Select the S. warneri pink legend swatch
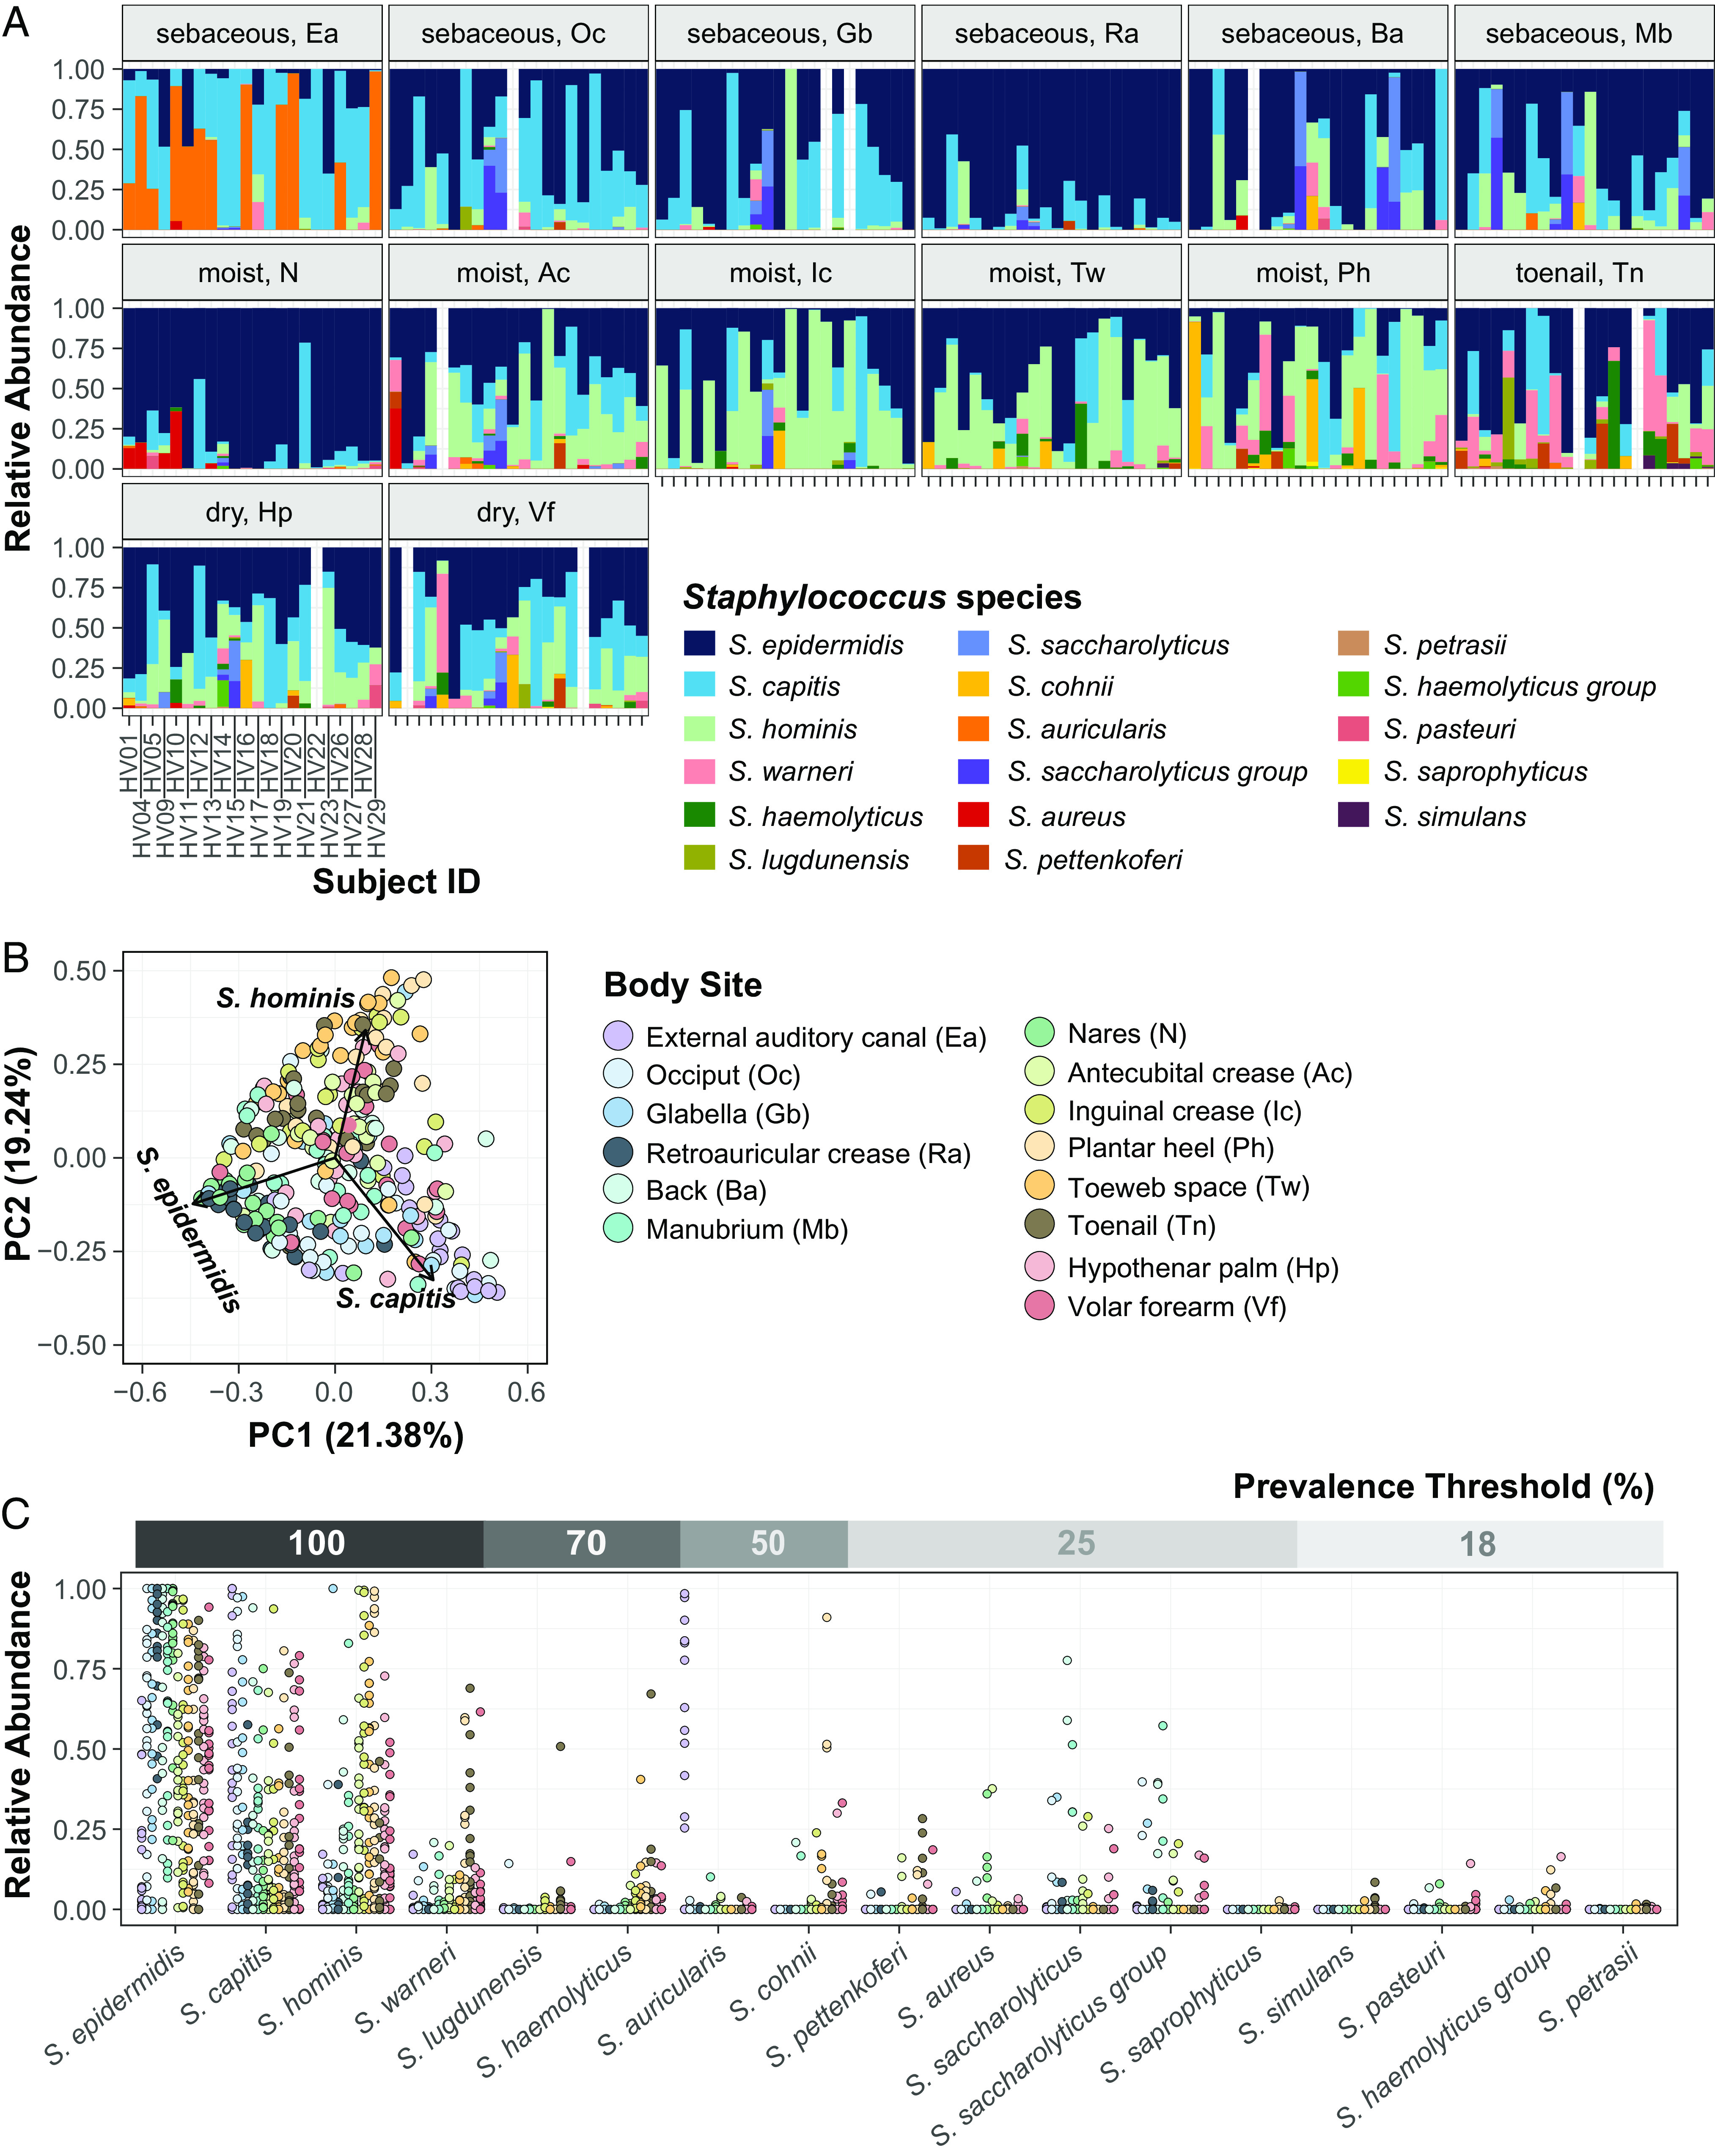 [699, 770]
